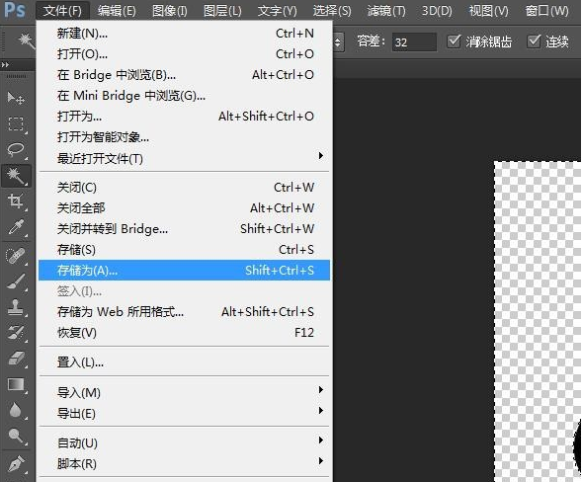This screenshot has width=583, height=482.
Task: Choose 存储(S) menu item
Action: [185, 250]
